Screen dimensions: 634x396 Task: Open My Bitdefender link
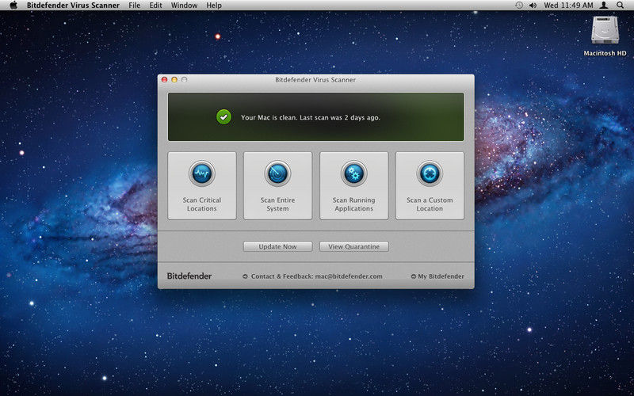coord(437,276)
